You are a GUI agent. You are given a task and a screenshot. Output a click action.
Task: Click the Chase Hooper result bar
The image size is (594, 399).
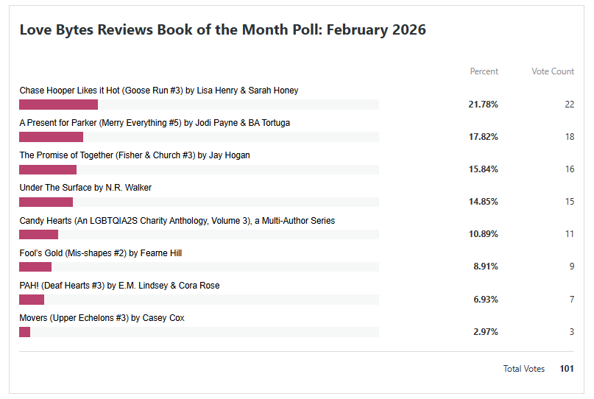point(59,105)
